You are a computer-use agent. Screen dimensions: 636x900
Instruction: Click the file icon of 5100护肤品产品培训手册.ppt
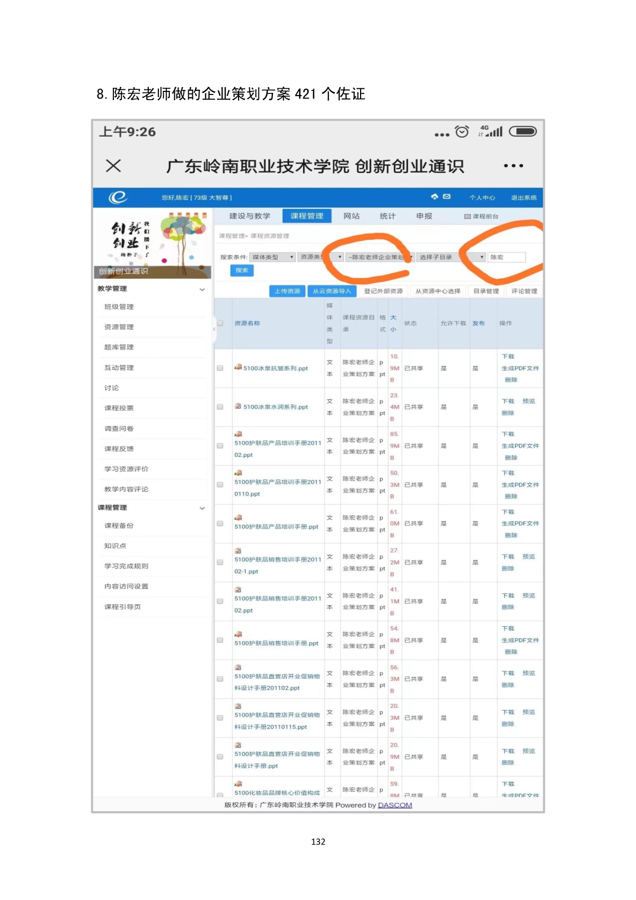click(x=238, y=518)
